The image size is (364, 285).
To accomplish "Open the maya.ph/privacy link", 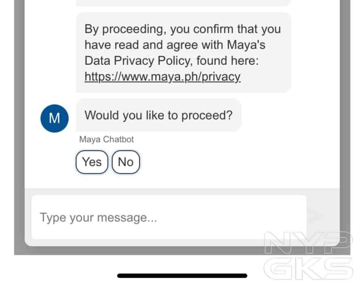I will click(x=163, y=77).
